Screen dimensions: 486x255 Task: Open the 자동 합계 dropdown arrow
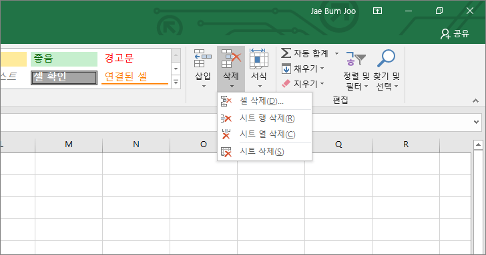click(336, 53)
